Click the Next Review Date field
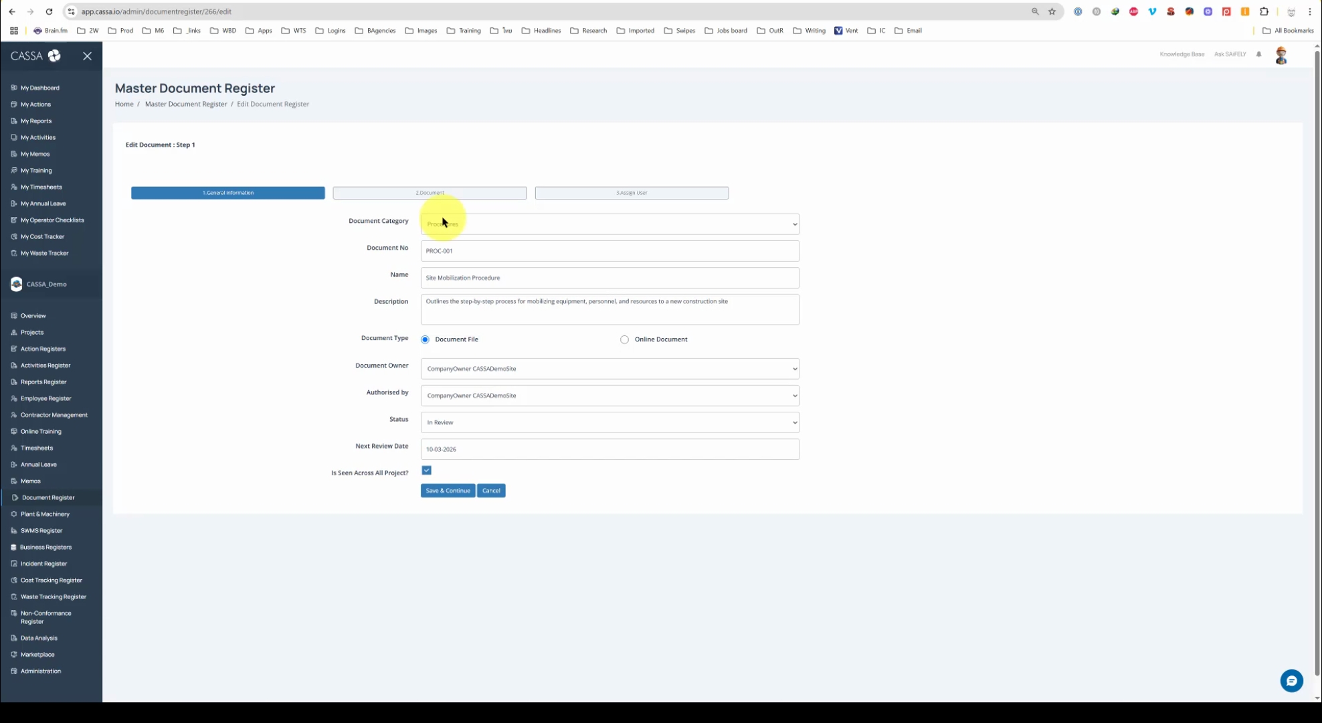1322x723 pixels. (x=609, y=449)
